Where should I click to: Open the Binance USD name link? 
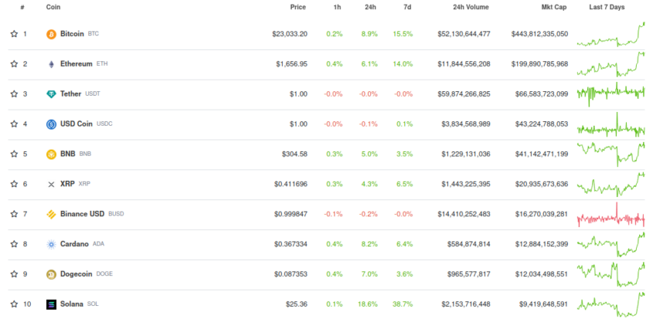click(x=82, y=215)
